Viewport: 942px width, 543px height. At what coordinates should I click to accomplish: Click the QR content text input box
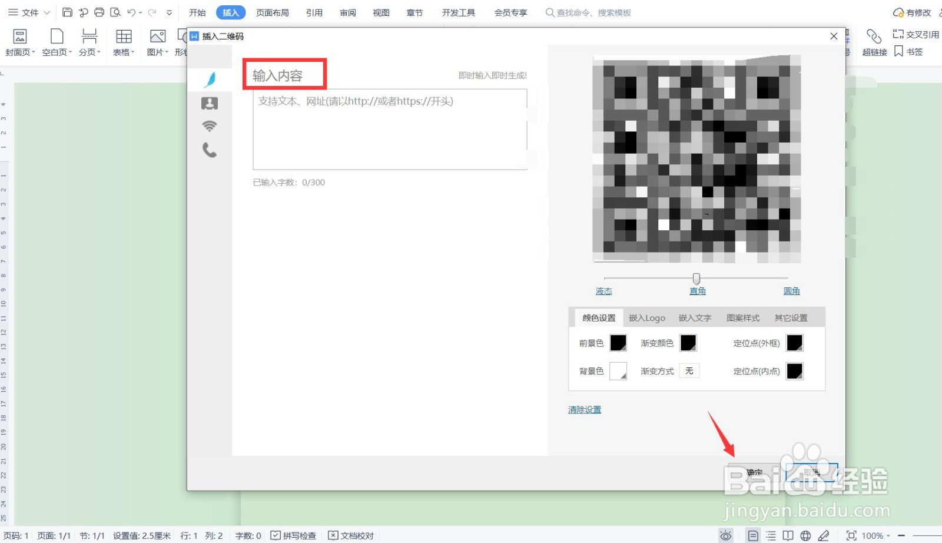[390, 130]
